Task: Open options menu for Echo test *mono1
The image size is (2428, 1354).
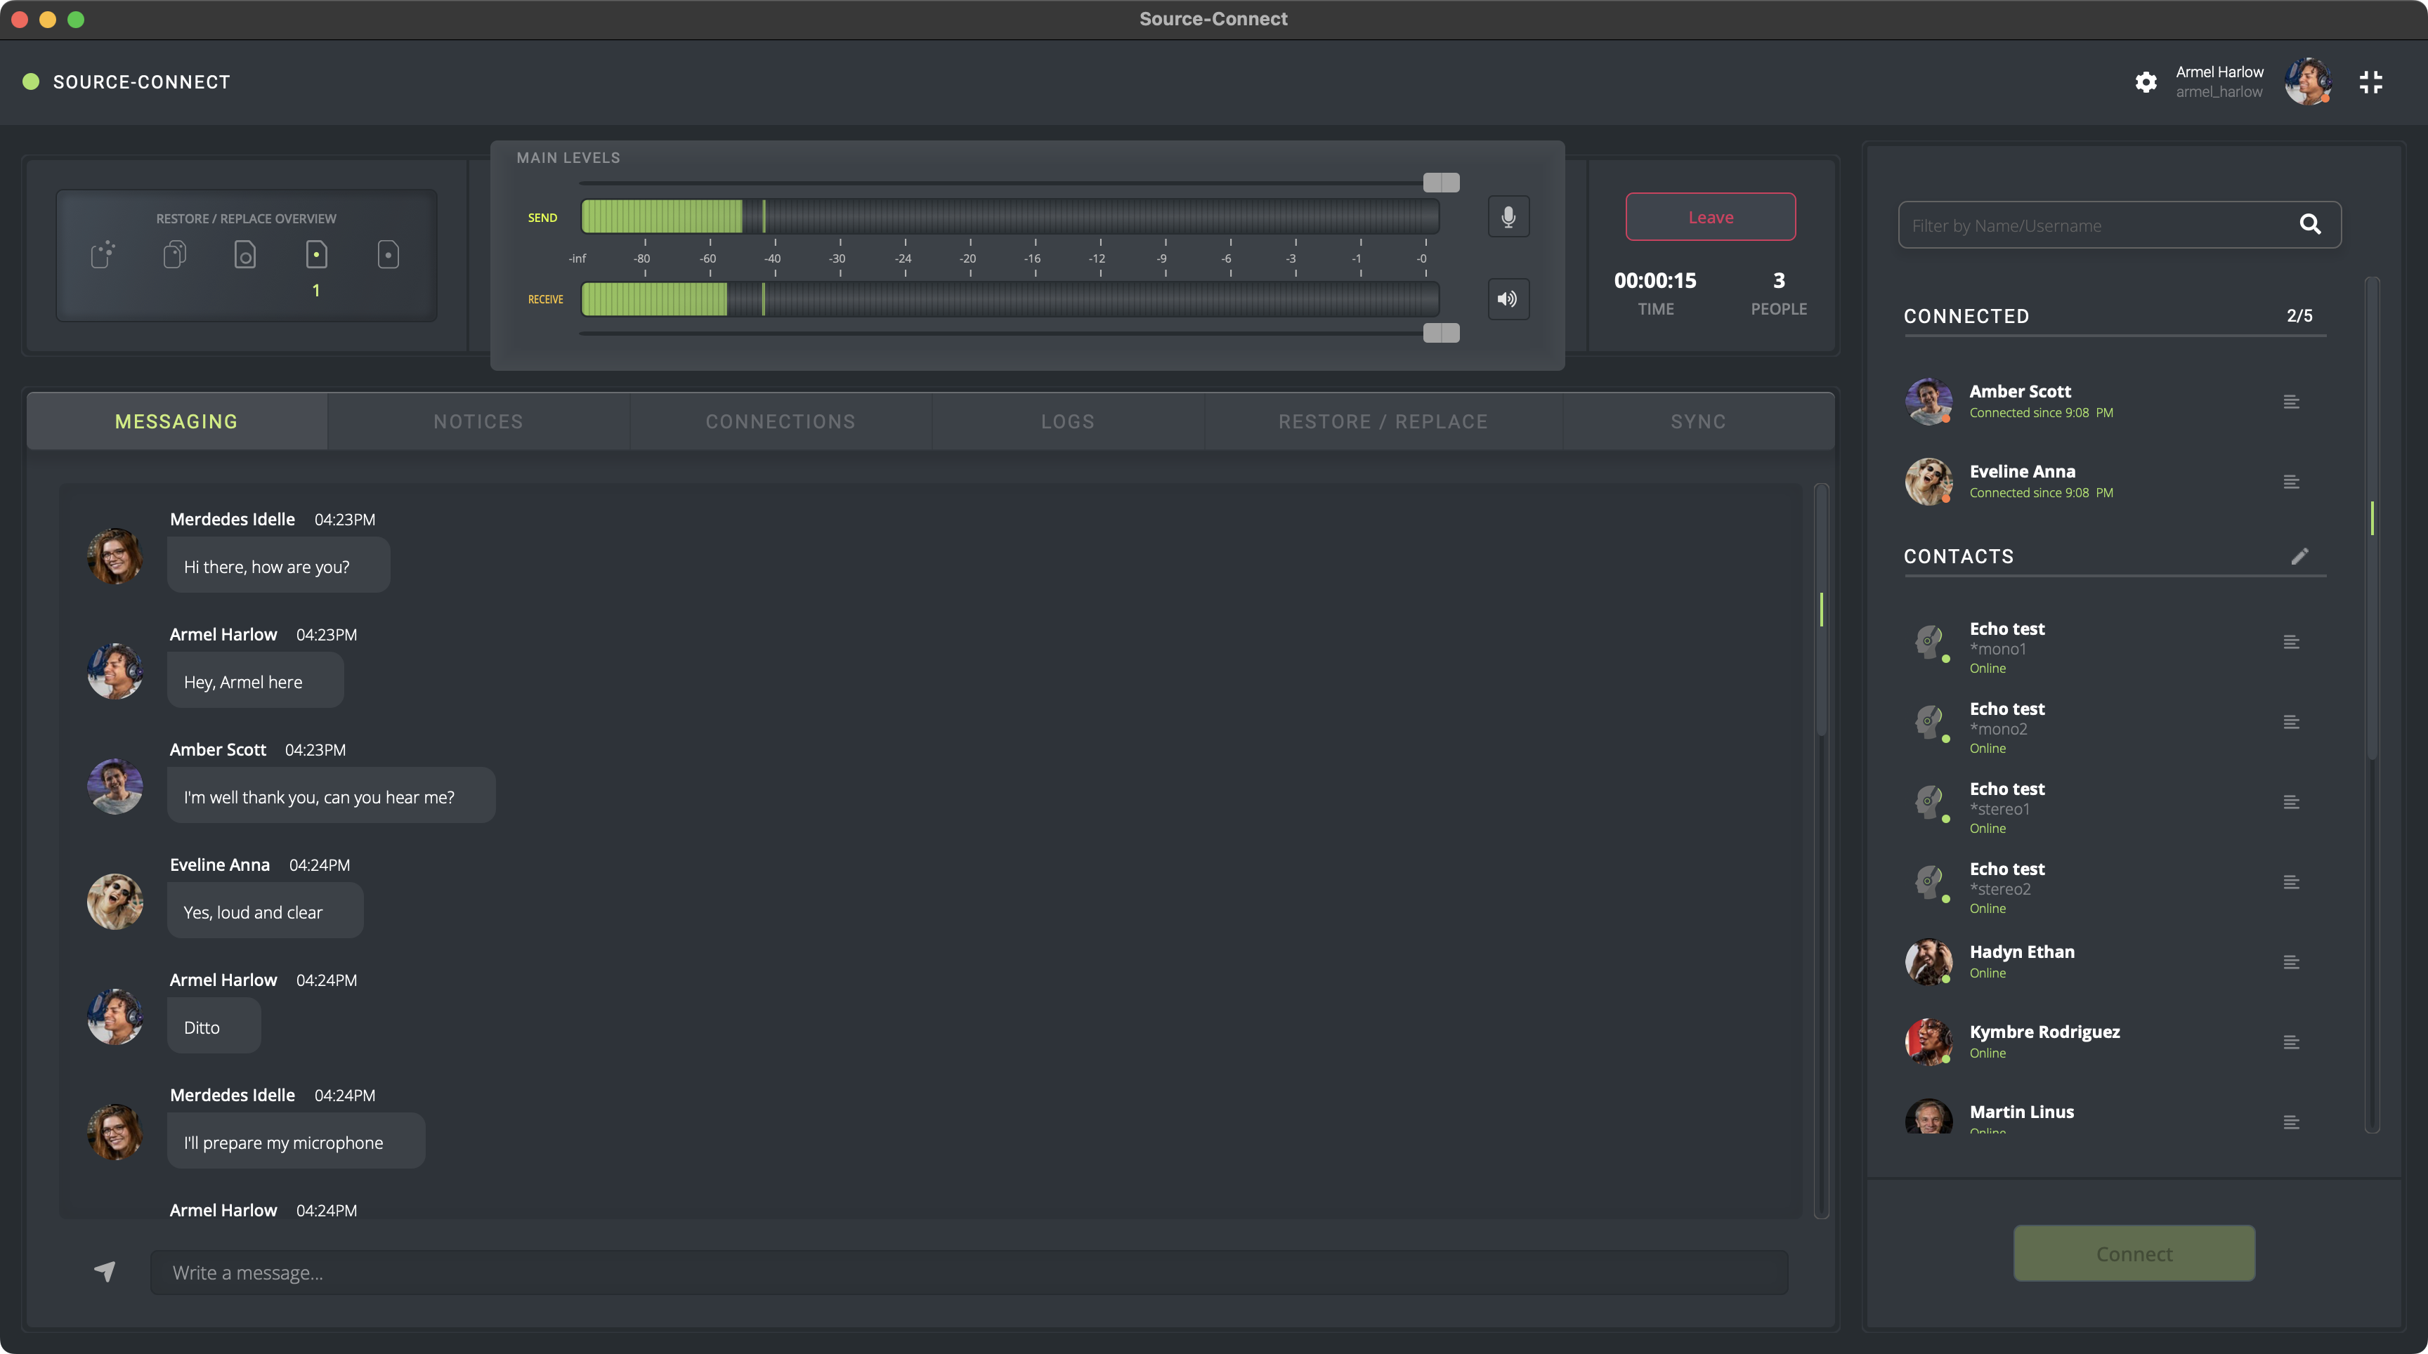Action: (x=2291, y=643)
